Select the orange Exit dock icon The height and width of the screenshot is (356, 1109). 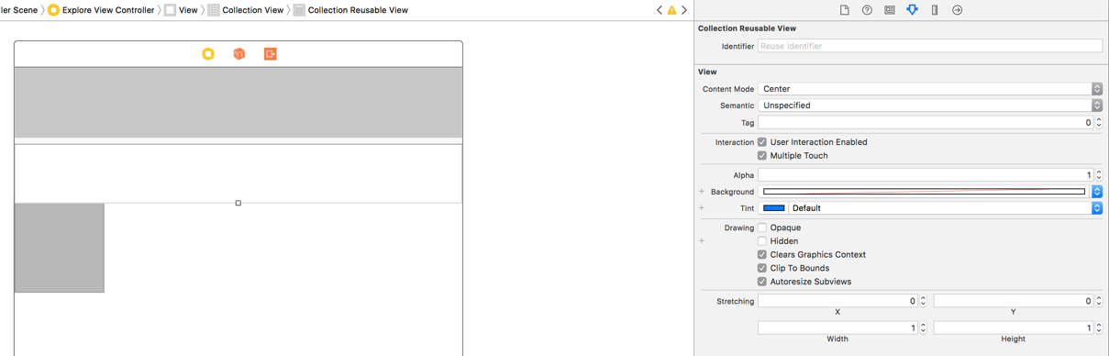(x=270, y=54)
